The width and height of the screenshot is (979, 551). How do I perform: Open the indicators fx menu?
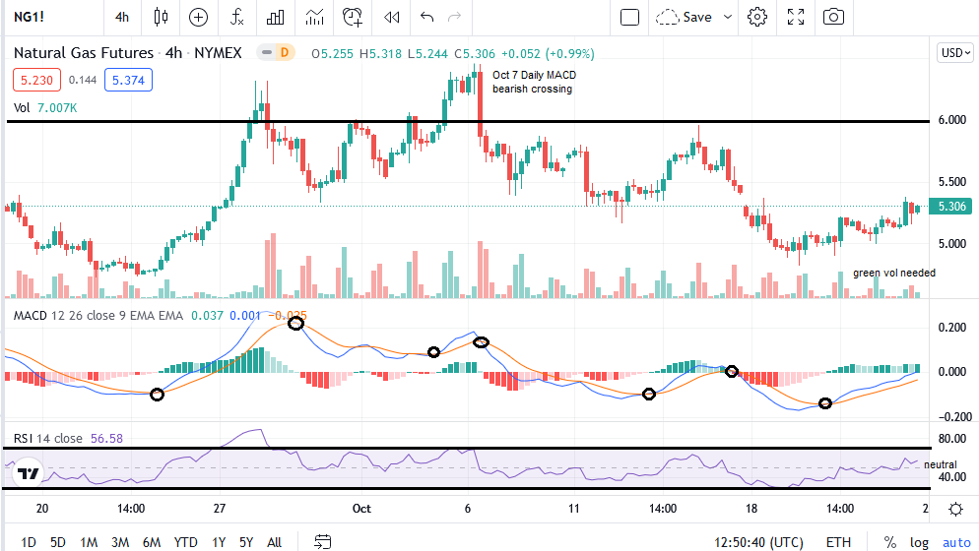click(236, 17)
